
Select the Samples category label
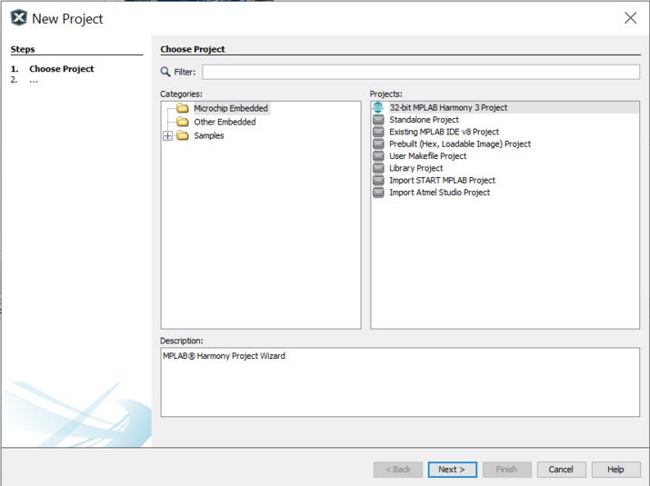209,135
